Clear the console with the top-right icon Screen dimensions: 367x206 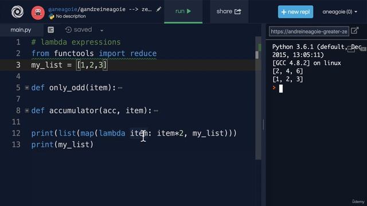363,49
